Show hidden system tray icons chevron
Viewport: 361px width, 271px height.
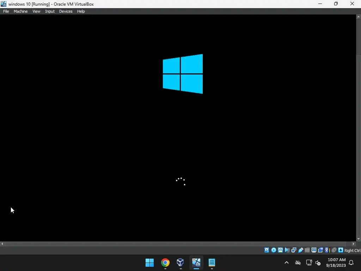[x=287, y=263]
